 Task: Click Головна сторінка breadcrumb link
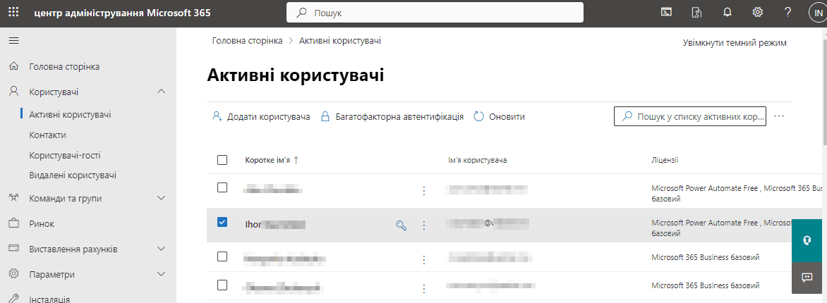(248, 41)
